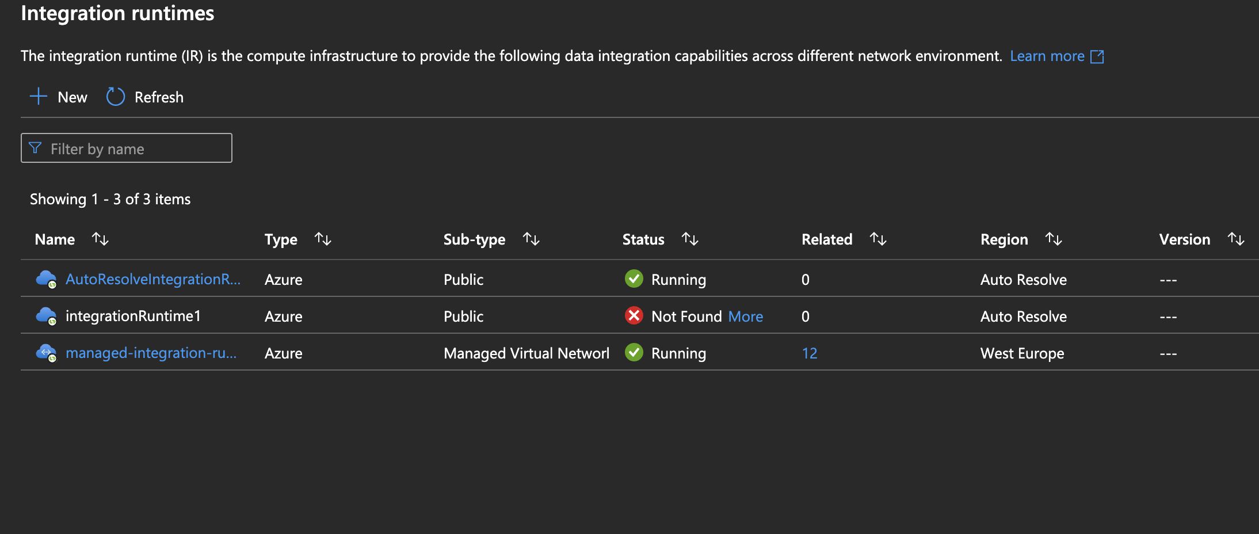Image resolution: width=1259 pixels, height=534 pixels.
Task: Click the cloud icon beside integrationRuntime1
Action: click(46, 316)
